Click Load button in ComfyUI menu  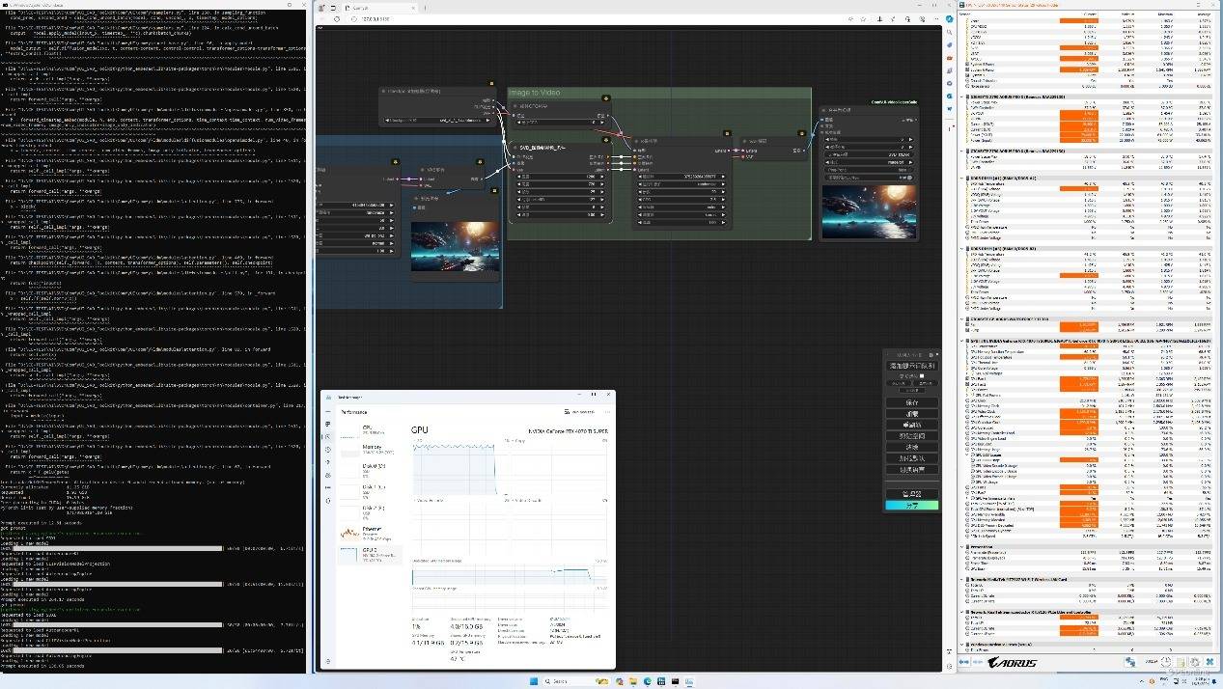click(x=912, y=413)
